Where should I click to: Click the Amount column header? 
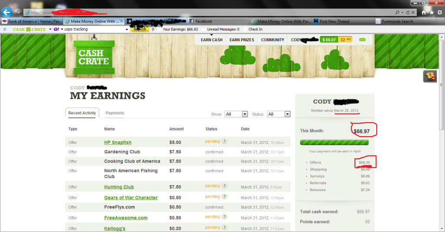pos(176,129)
